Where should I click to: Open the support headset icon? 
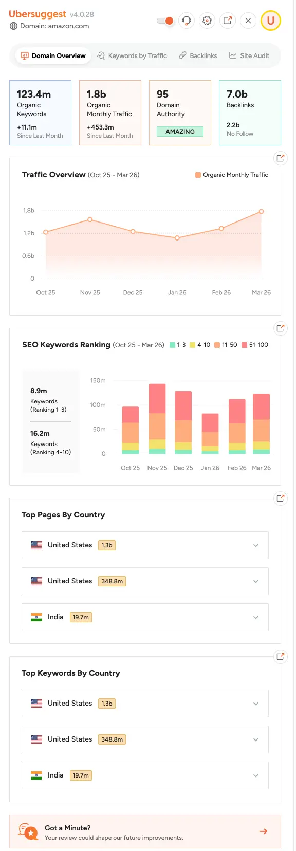click(x=187, y=21)
